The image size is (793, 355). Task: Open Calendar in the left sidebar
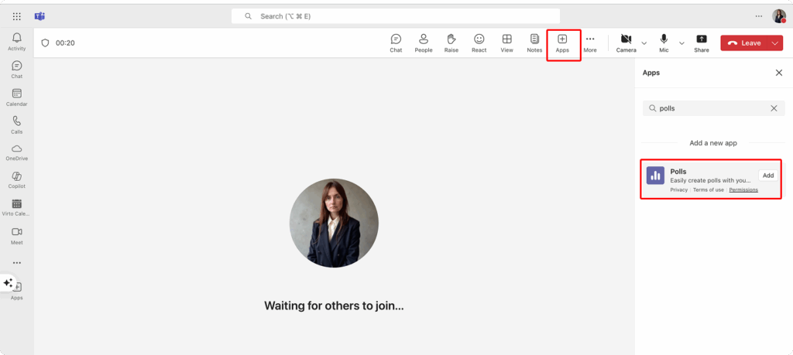click(x=16, y=97)
